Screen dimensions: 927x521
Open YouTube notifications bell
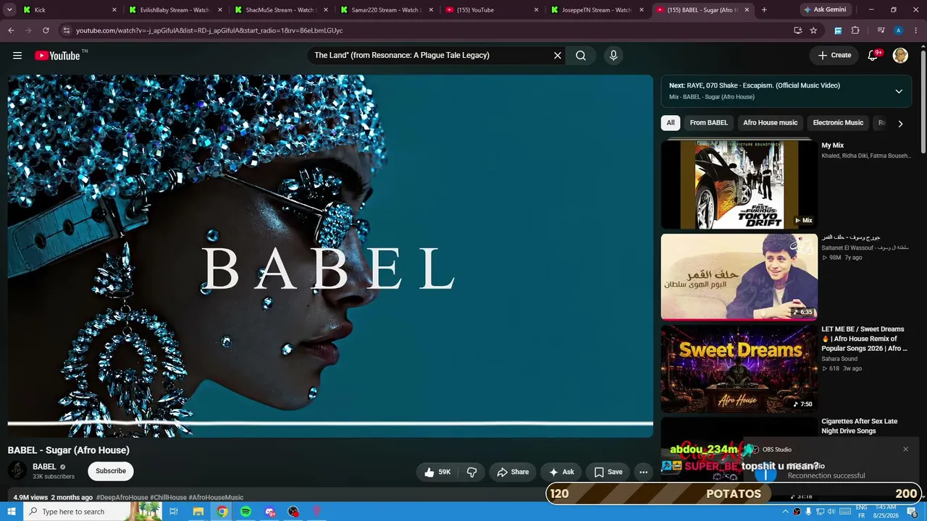pyautogui.click(x=873, y=56)
